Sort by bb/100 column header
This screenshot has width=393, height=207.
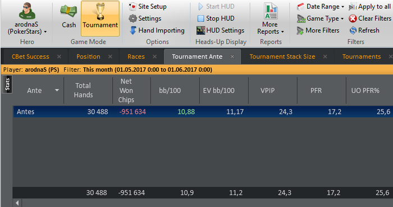[170, 91]
